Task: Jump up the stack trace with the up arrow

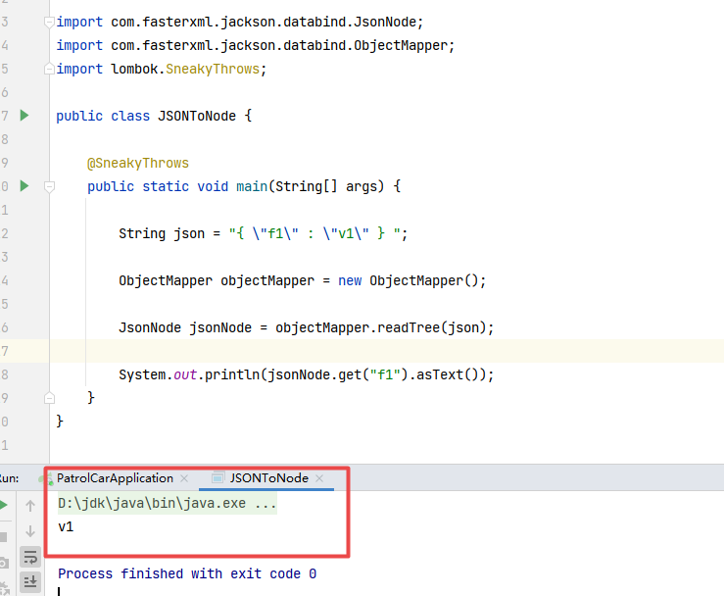Action: click(30, 506)
